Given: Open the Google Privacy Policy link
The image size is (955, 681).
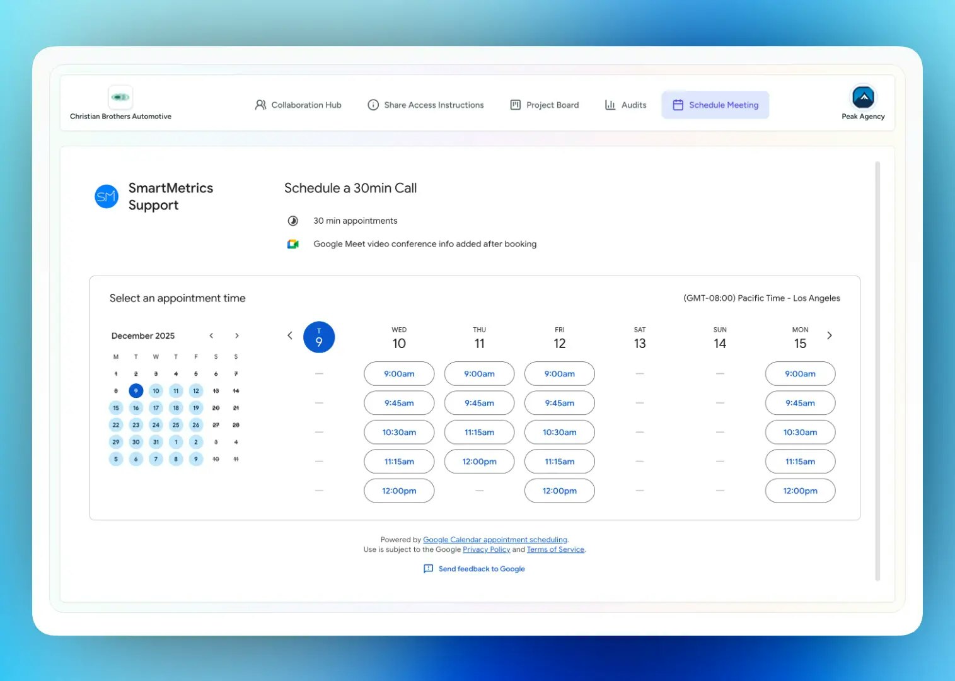Looking at the screenshot, I should point(486,549).
